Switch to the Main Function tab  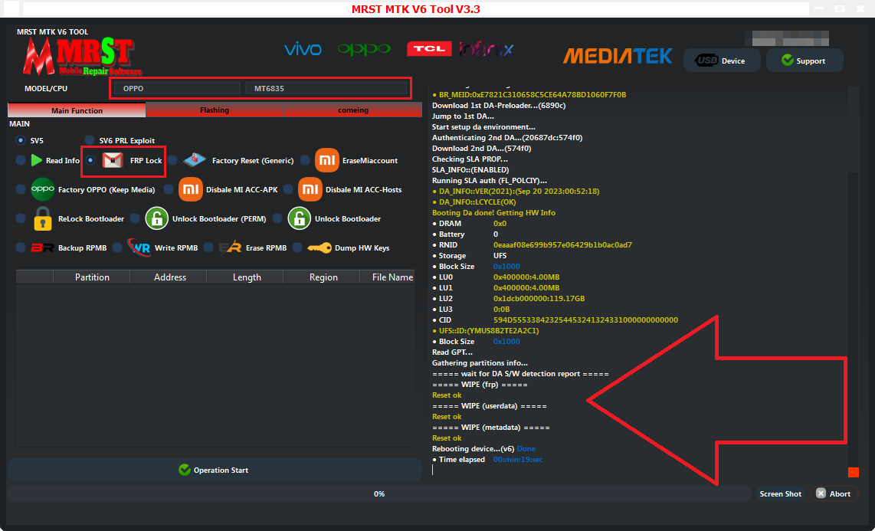click(77, 110)
